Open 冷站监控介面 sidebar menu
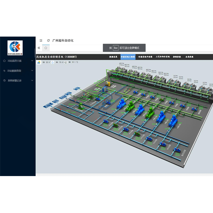Viewport: 213px width, 213px height. click(x=18, y=61)
